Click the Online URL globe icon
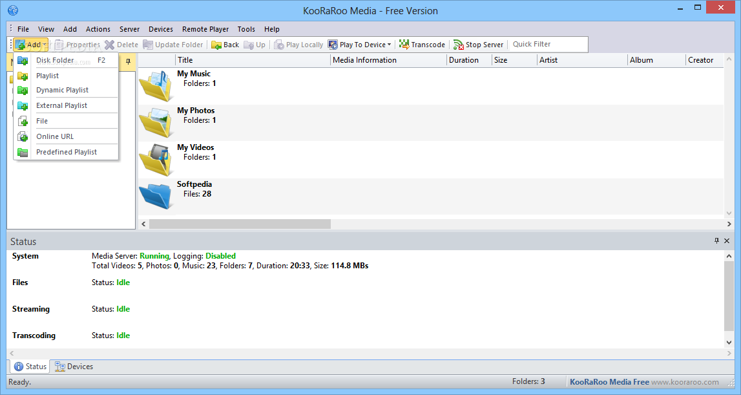Viewport: 741px width, 395px height. (23, 136)
